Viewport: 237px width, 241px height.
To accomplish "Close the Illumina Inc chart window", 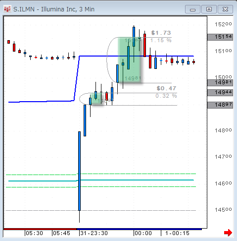I will click(225, 9).
